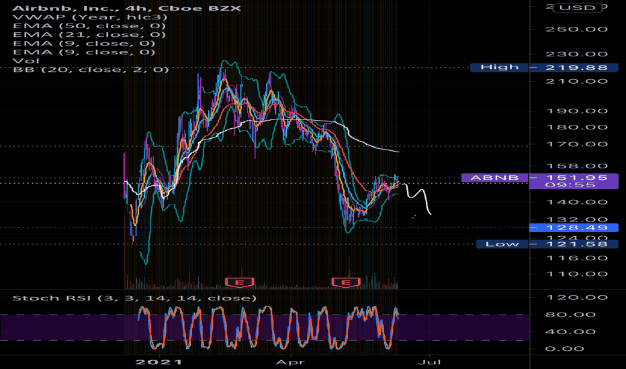The width and height of the screenshot is (626, 369).
Task: Click the 250.00 price axis label
Action: point(576,29)
